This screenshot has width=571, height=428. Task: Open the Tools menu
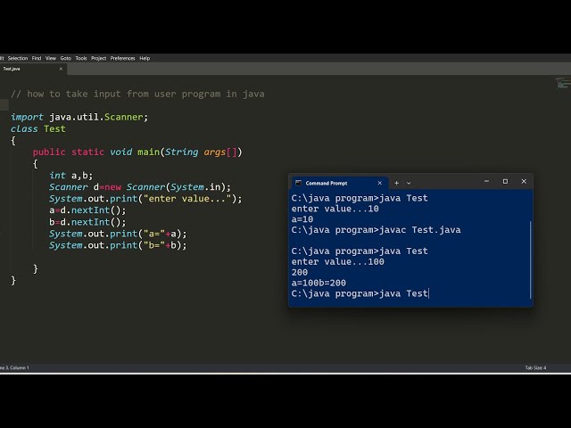pyautogui.click(x=81, y=58)
